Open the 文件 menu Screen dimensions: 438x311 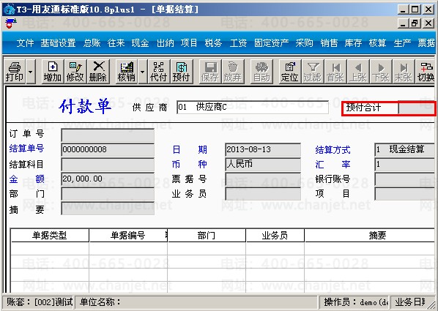pos(25,43)
